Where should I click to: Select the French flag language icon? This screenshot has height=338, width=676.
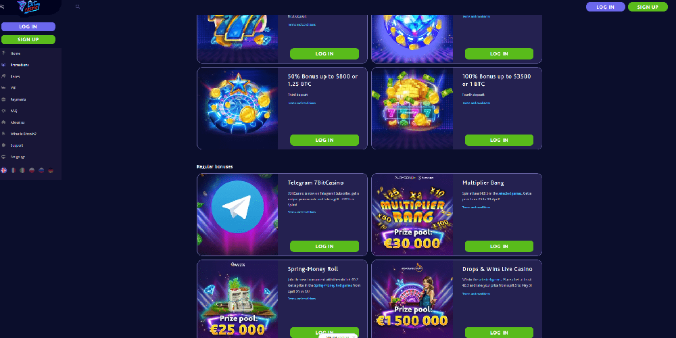point(14,170)
